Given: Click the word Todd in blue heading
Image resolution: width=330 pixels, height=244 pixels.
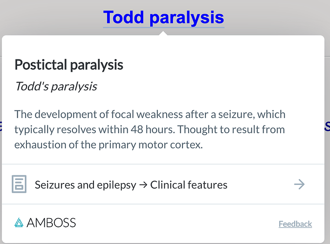Looking at the screenshot, I should tap(124, 17).
